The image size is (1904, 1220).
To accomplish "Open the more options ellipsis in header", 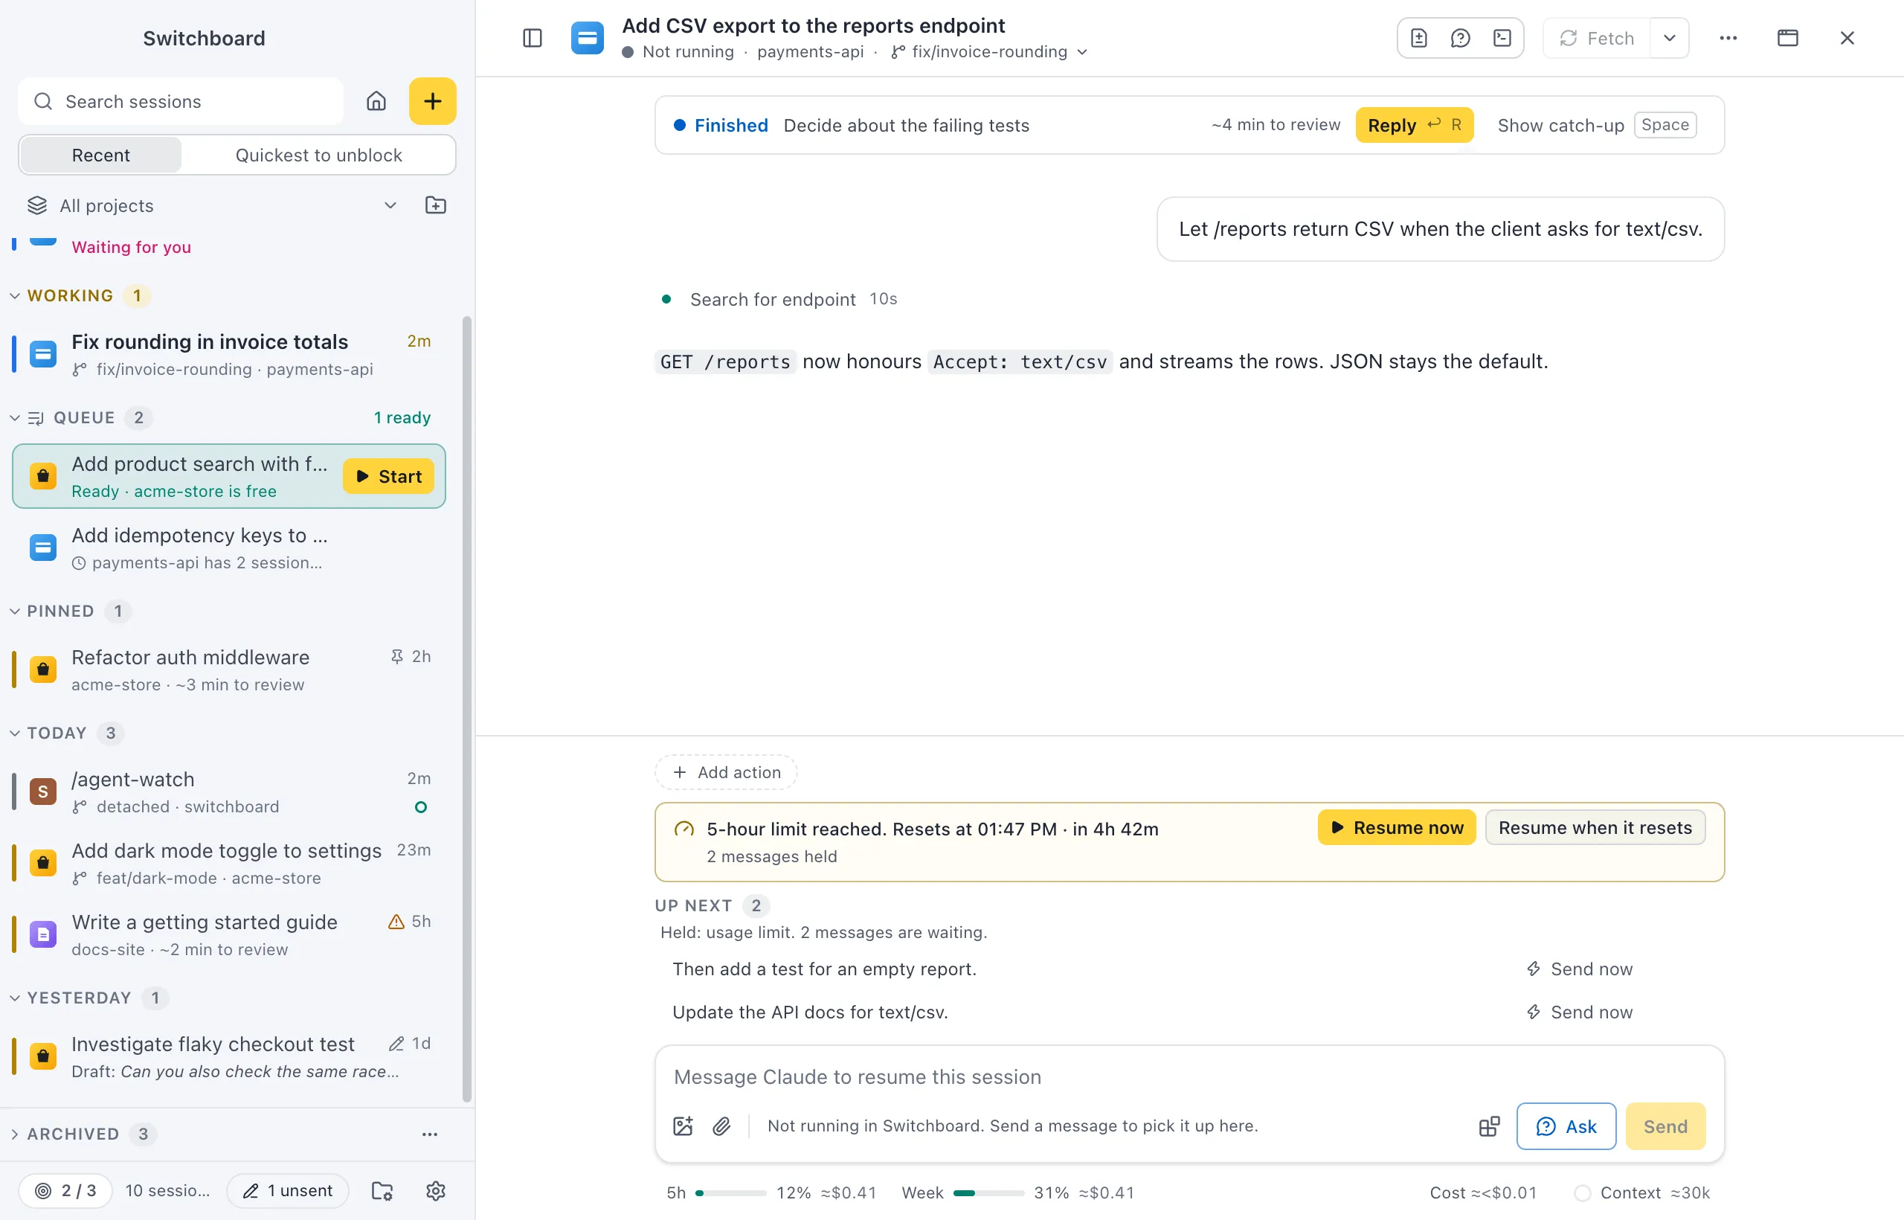I will pos(1728,38).
